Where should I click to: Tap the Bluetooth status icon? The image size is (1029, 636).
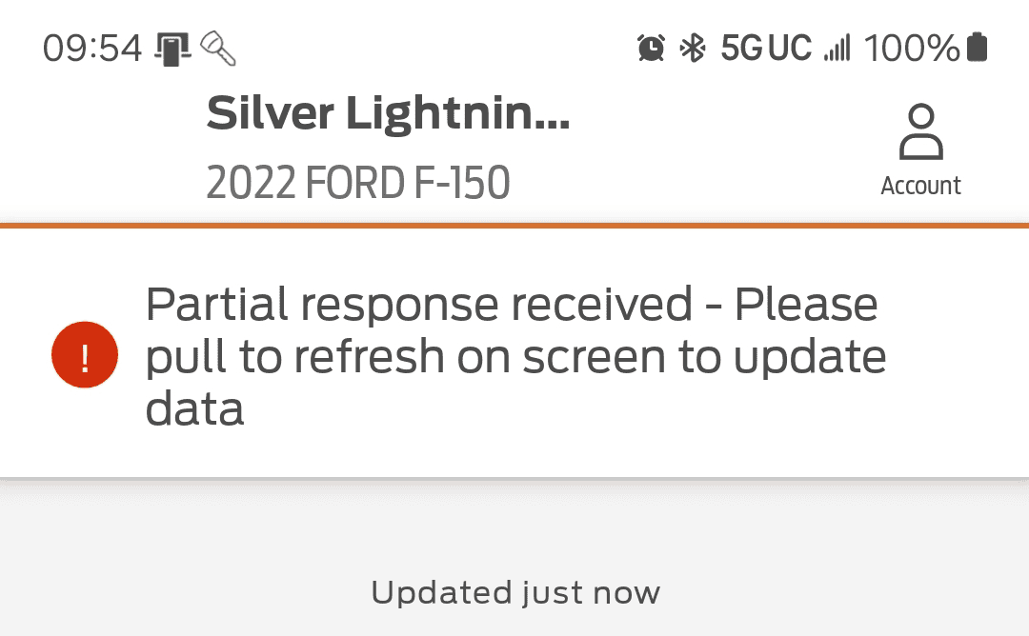tap(692, 48)
